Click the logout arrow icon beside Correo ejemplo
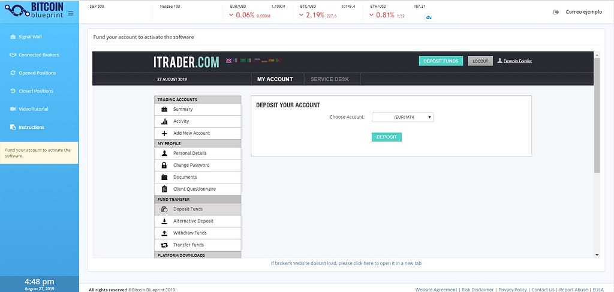The width and height of the screenshot is (614, 292). 556,12
